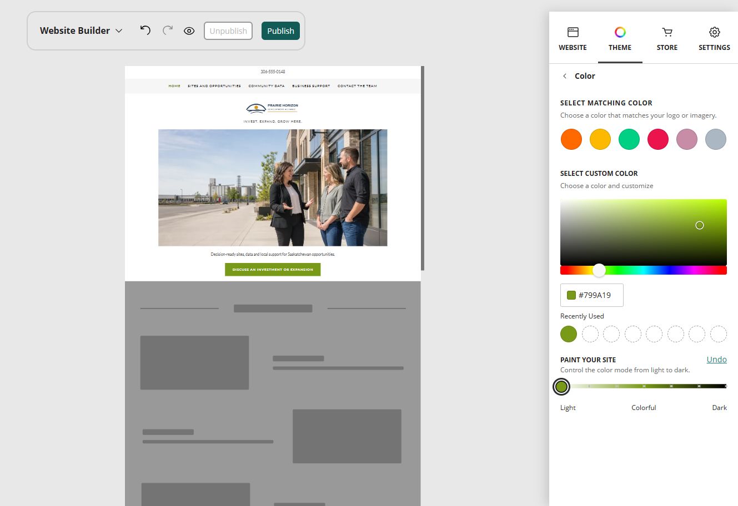Click the Home nav item in preview
Viewport: 738px width, 506px height.
[174, 86]
